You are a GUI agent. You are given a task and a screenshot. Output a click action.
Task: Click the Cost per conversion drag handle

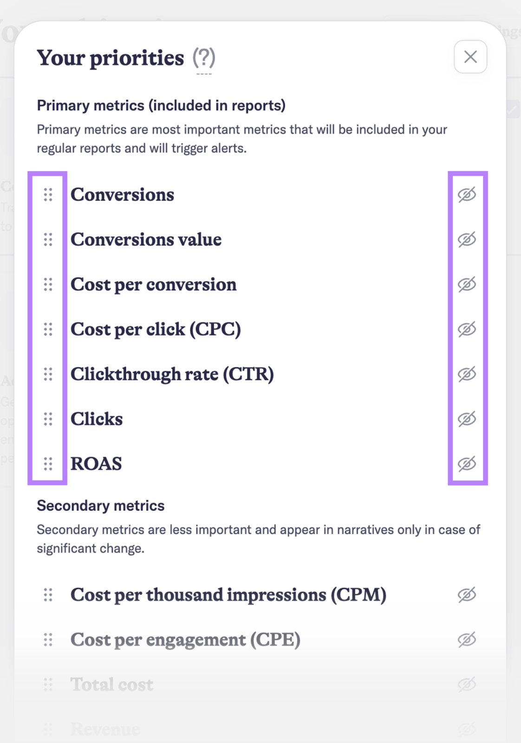pos(48,284)
